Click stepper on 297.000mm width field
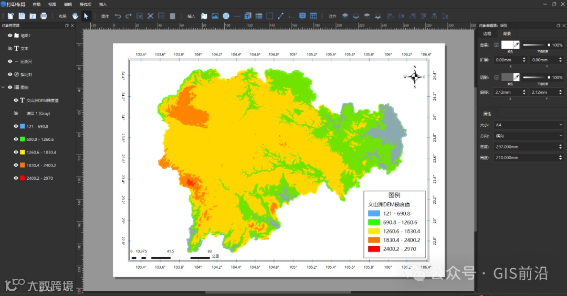Image resolution: width=567 pixels, height=296 pixels. pos(561,147)
